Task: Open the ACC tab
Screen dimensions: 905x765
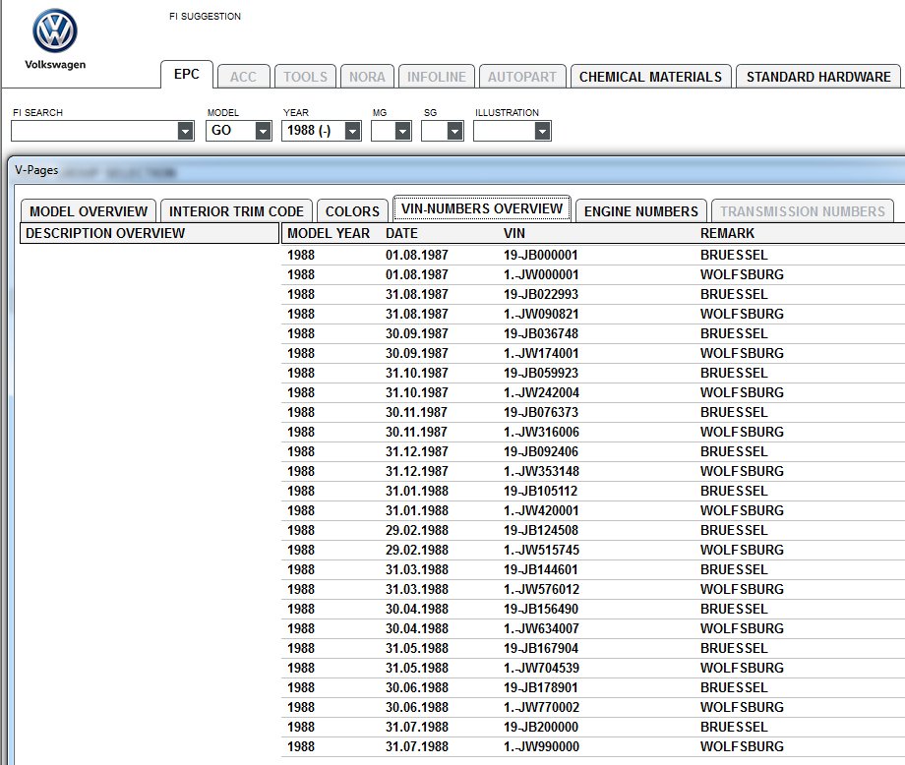Action: click(244, 77)
